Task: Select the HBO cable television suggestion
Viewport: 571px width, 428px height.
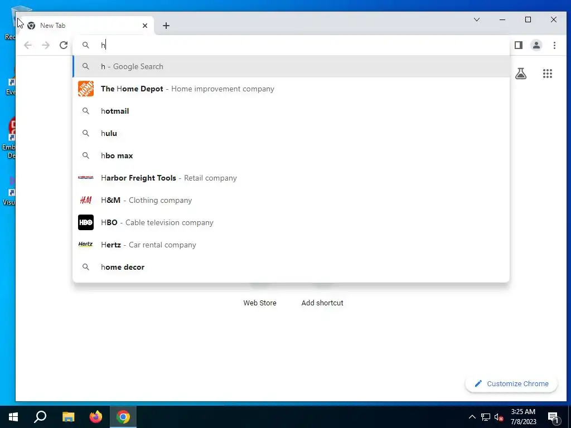Action: pos(291,222)
